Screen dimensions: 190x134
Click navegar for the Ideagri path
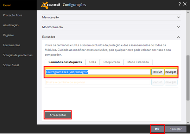click(171, 72)
